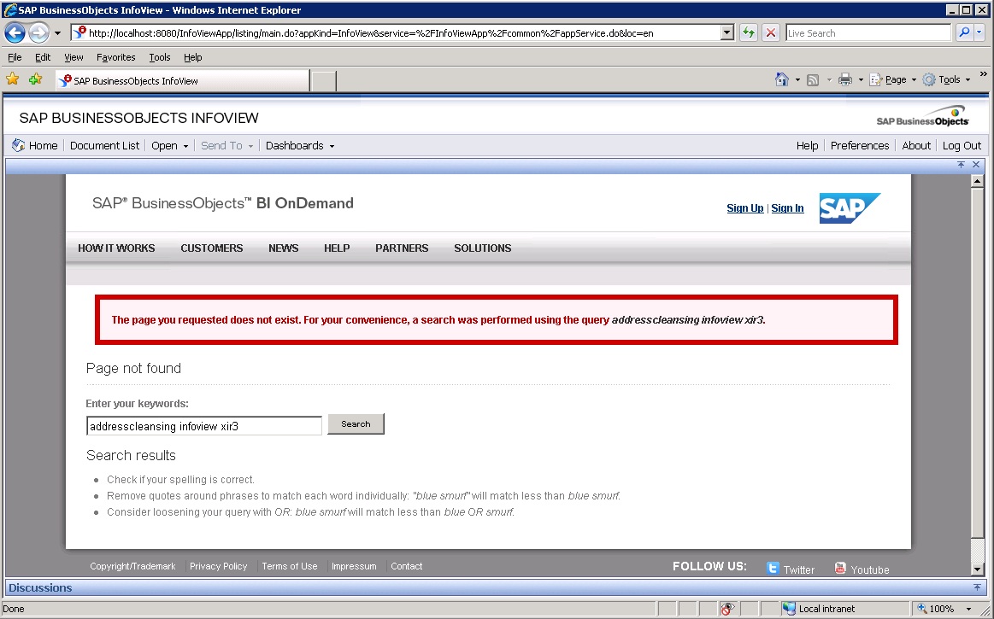Open the IE Tools gear toolbar menu
Viewport: 994px width, 619px height.
coord(946,79)
